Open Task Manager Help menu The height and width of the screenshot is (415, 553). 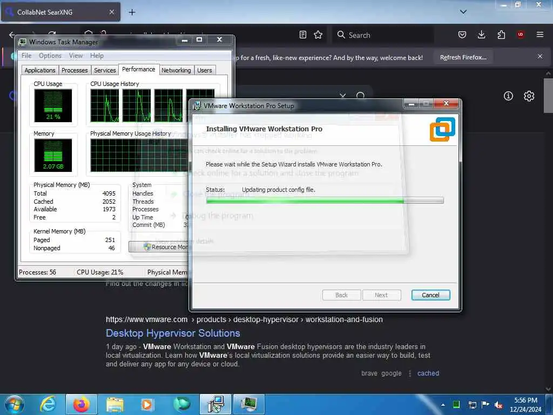click(x=97, y=56)
